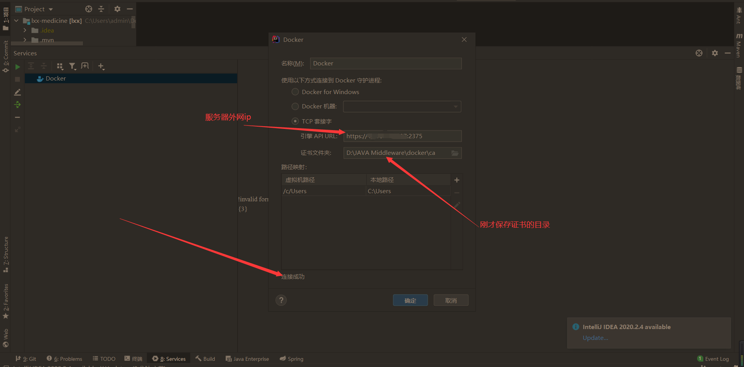Click the Delete minus icon in Services sidebar

click(x=17, y=117)
